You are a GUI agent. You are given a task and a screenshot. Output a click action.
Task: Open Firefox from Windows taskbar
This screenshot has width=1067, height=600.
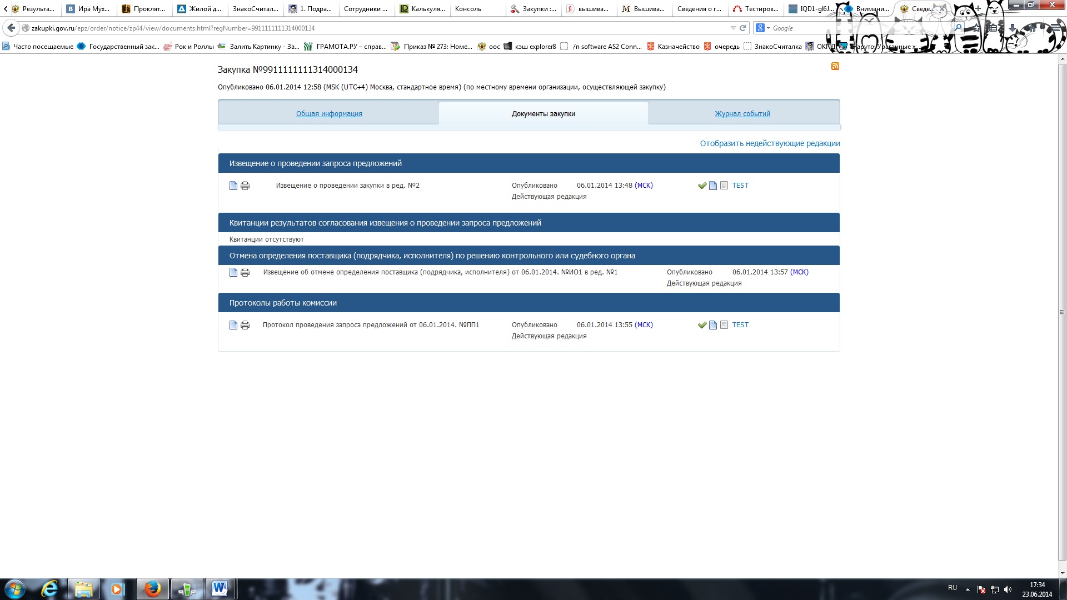pyautogui.click(x=152, y=589)
